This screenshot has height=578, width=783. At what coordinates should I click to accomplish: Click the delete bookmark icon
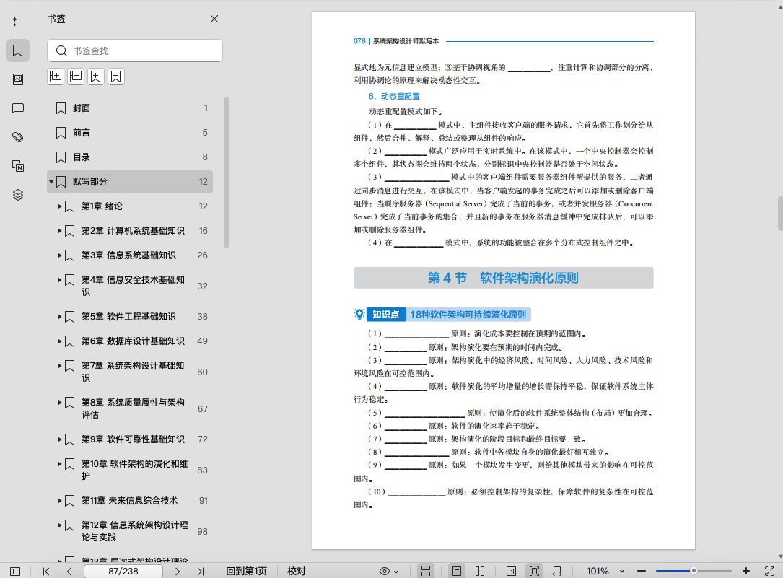click(116, 76)
